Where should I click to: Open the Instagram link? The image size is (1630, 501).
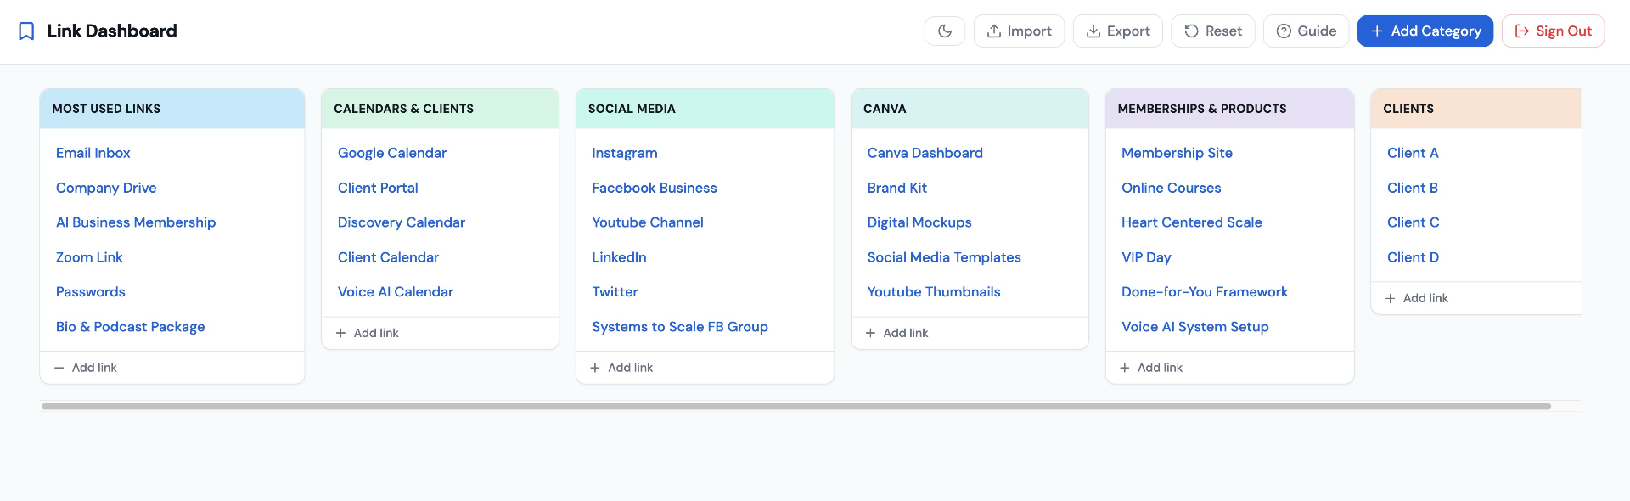point(625,153)
